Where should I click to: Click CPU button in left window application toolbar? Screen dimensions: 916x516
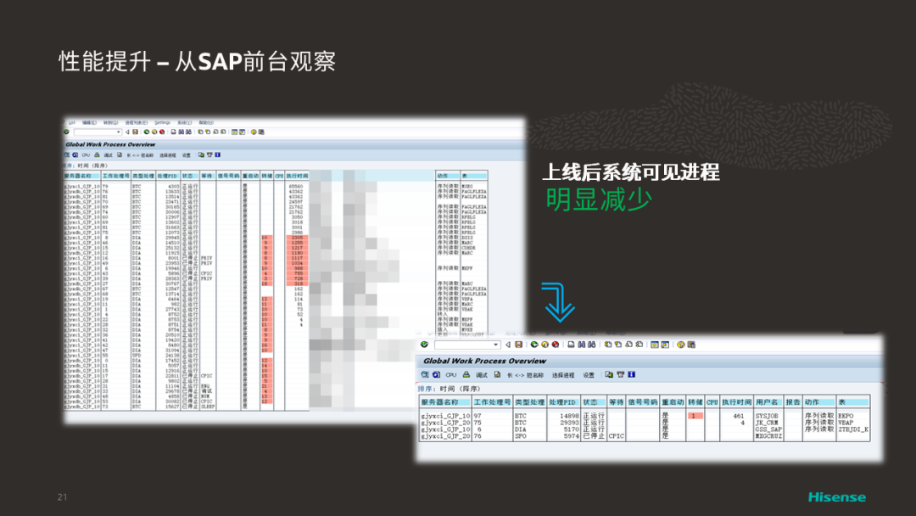86,154
